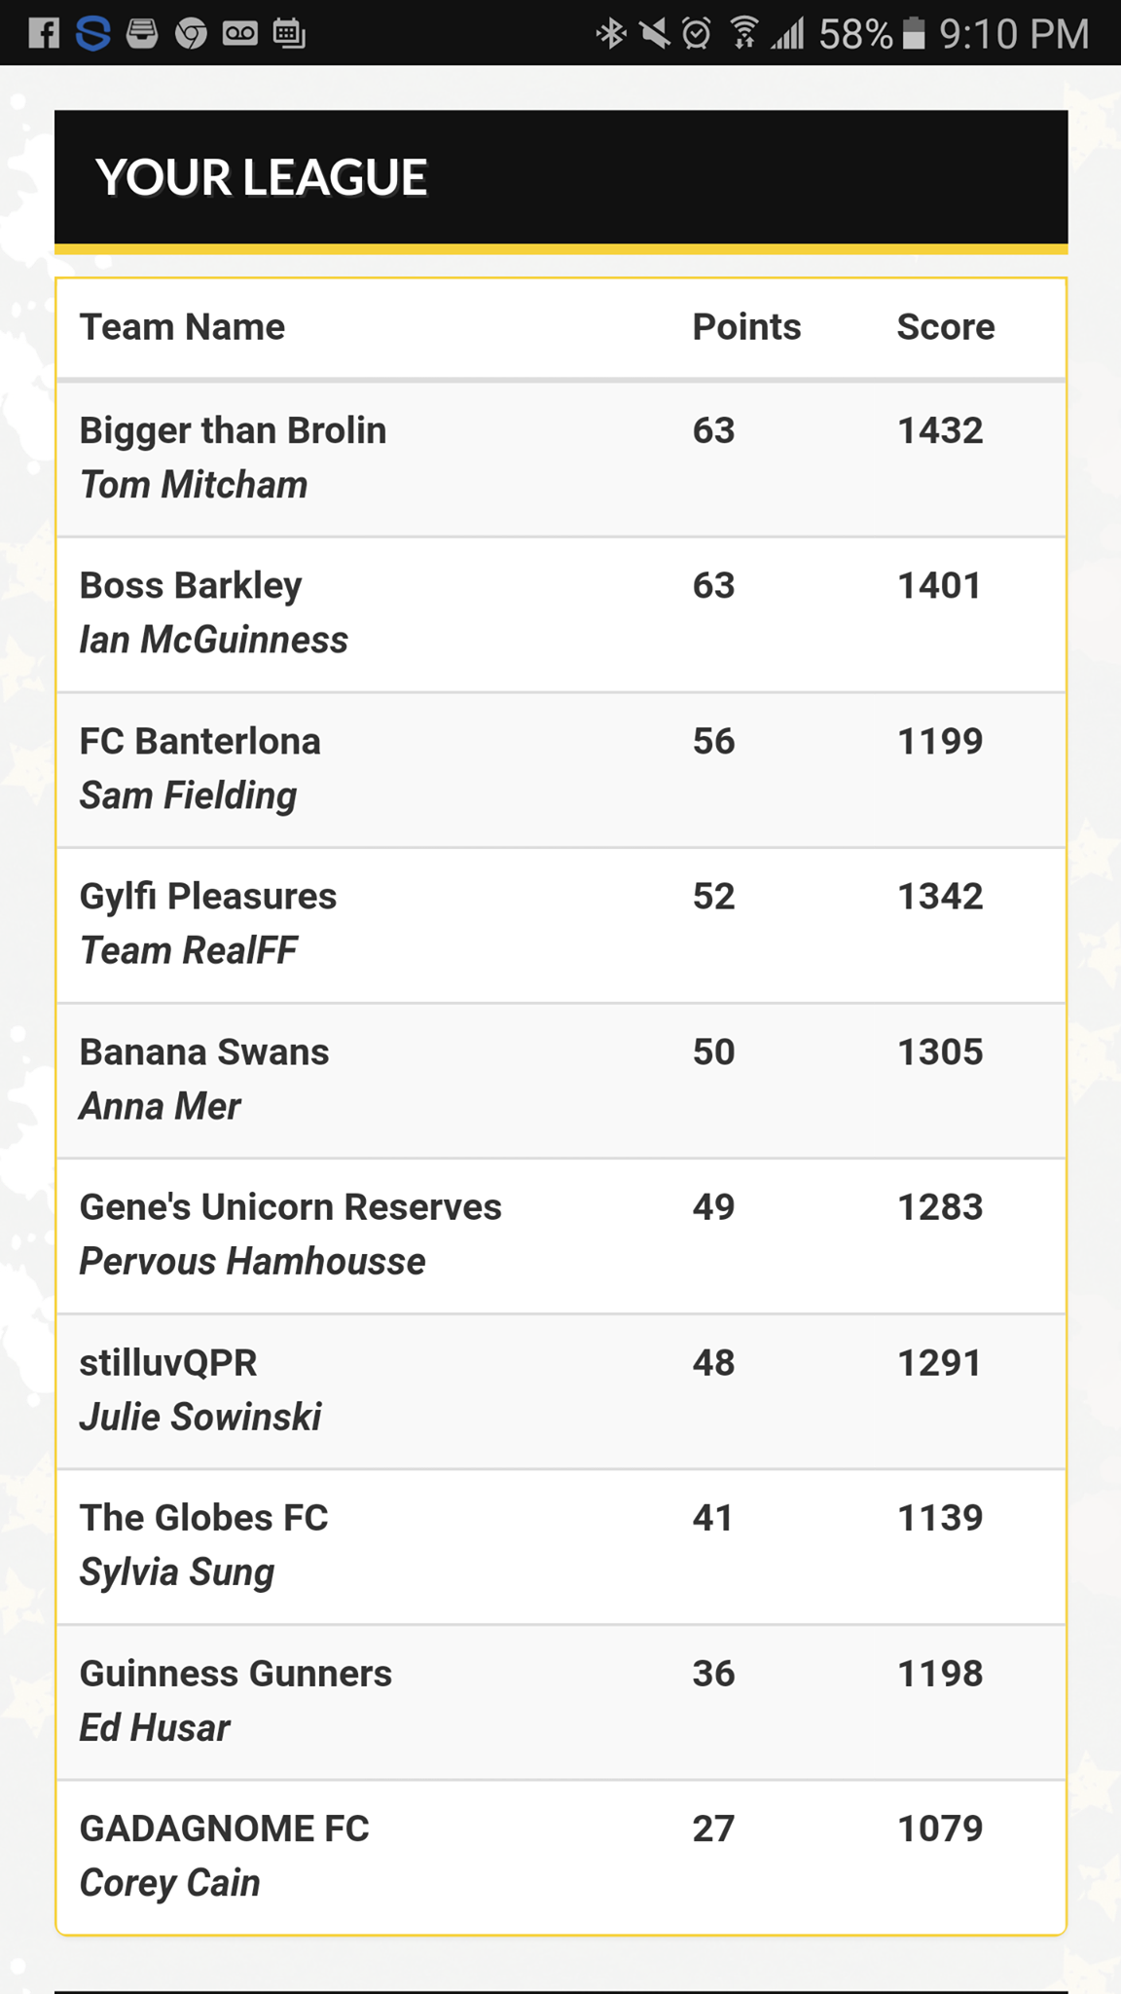Screen dimensions: 1121x1994
Task: Tap the YOUR LEAGUE header banner
Action: pyautogui.click(x=561, y=177)
